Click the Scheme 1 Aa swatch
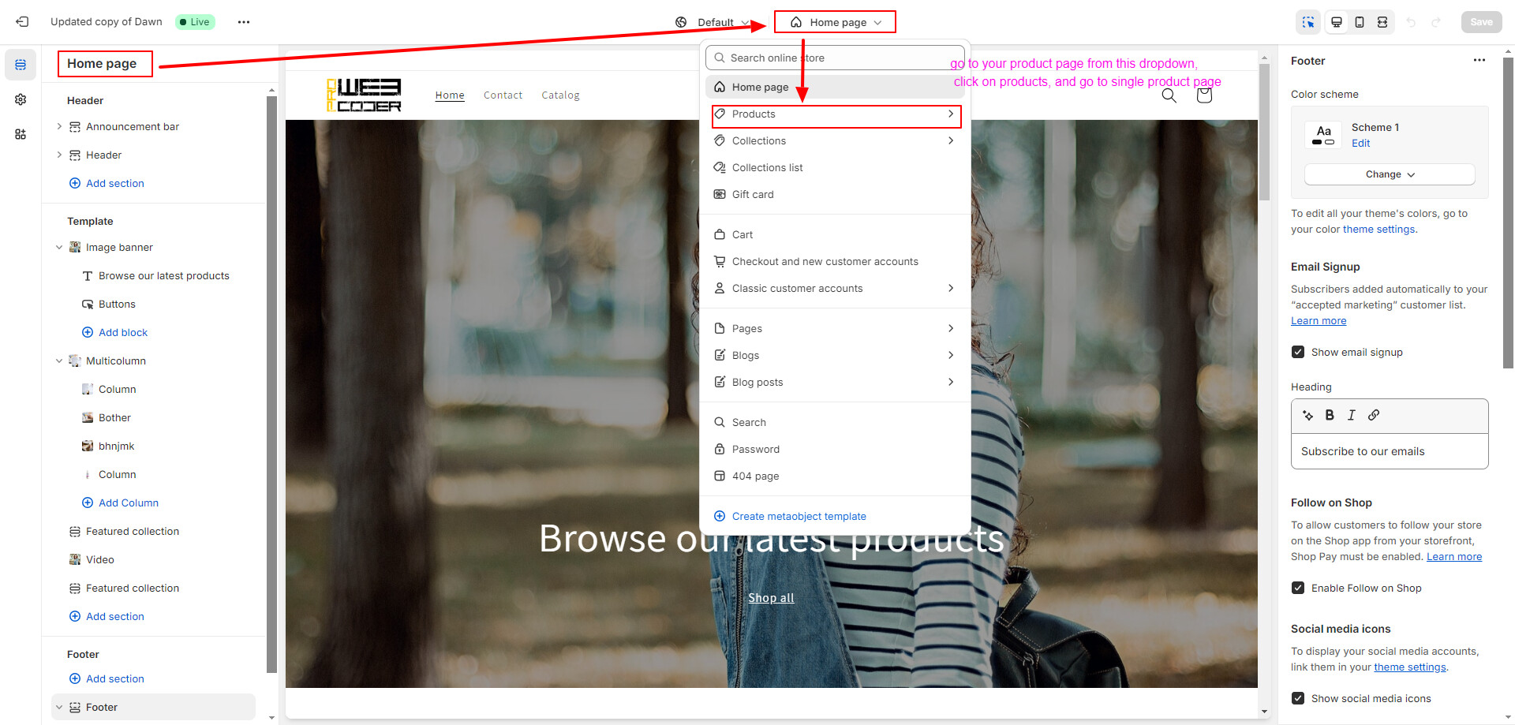The width and height of the screenshot is (1515, 725). click(x=1324, y=135)
